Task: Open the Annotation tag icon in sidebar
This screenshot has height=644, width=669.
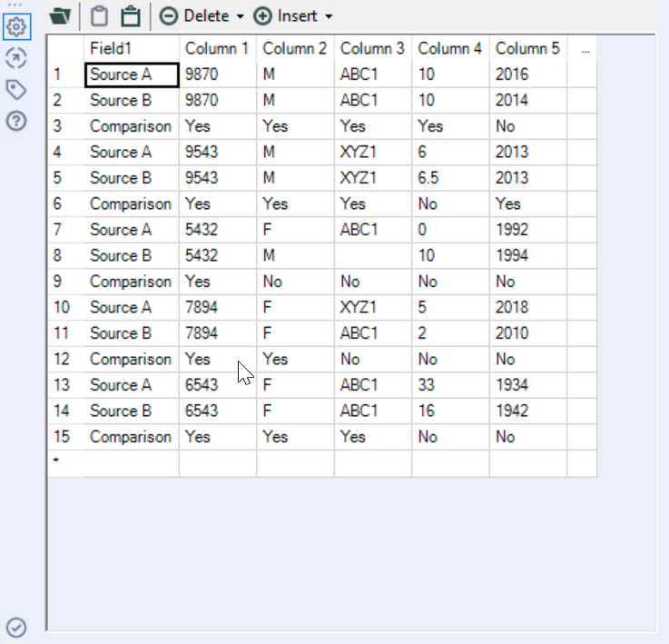Action: pos(16,90)
